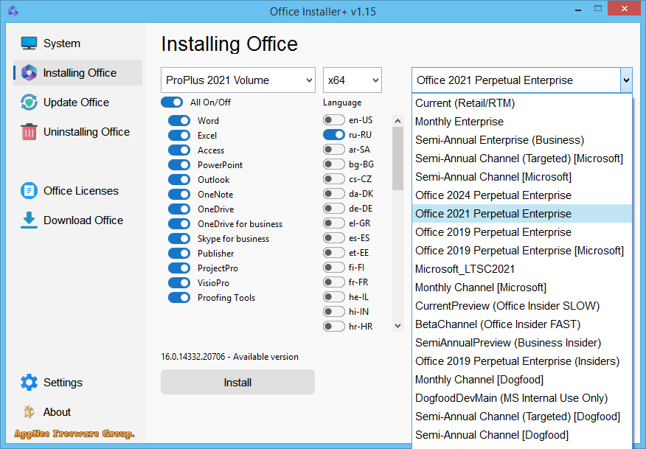Image resolution: width=646 pixels, height=449 pixels.
Task: Disable the Word toggle
Action: (179, 121)
